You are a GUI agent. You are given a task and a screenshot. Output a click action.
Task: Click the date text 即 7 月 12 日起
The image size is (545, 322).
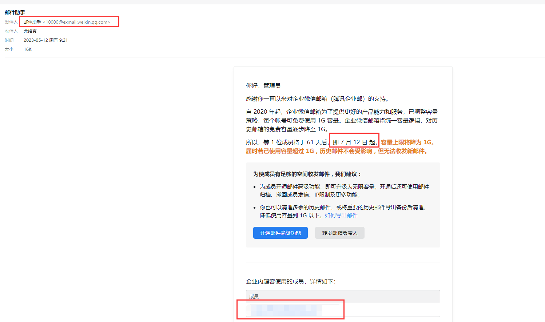[x=354, y=142]
